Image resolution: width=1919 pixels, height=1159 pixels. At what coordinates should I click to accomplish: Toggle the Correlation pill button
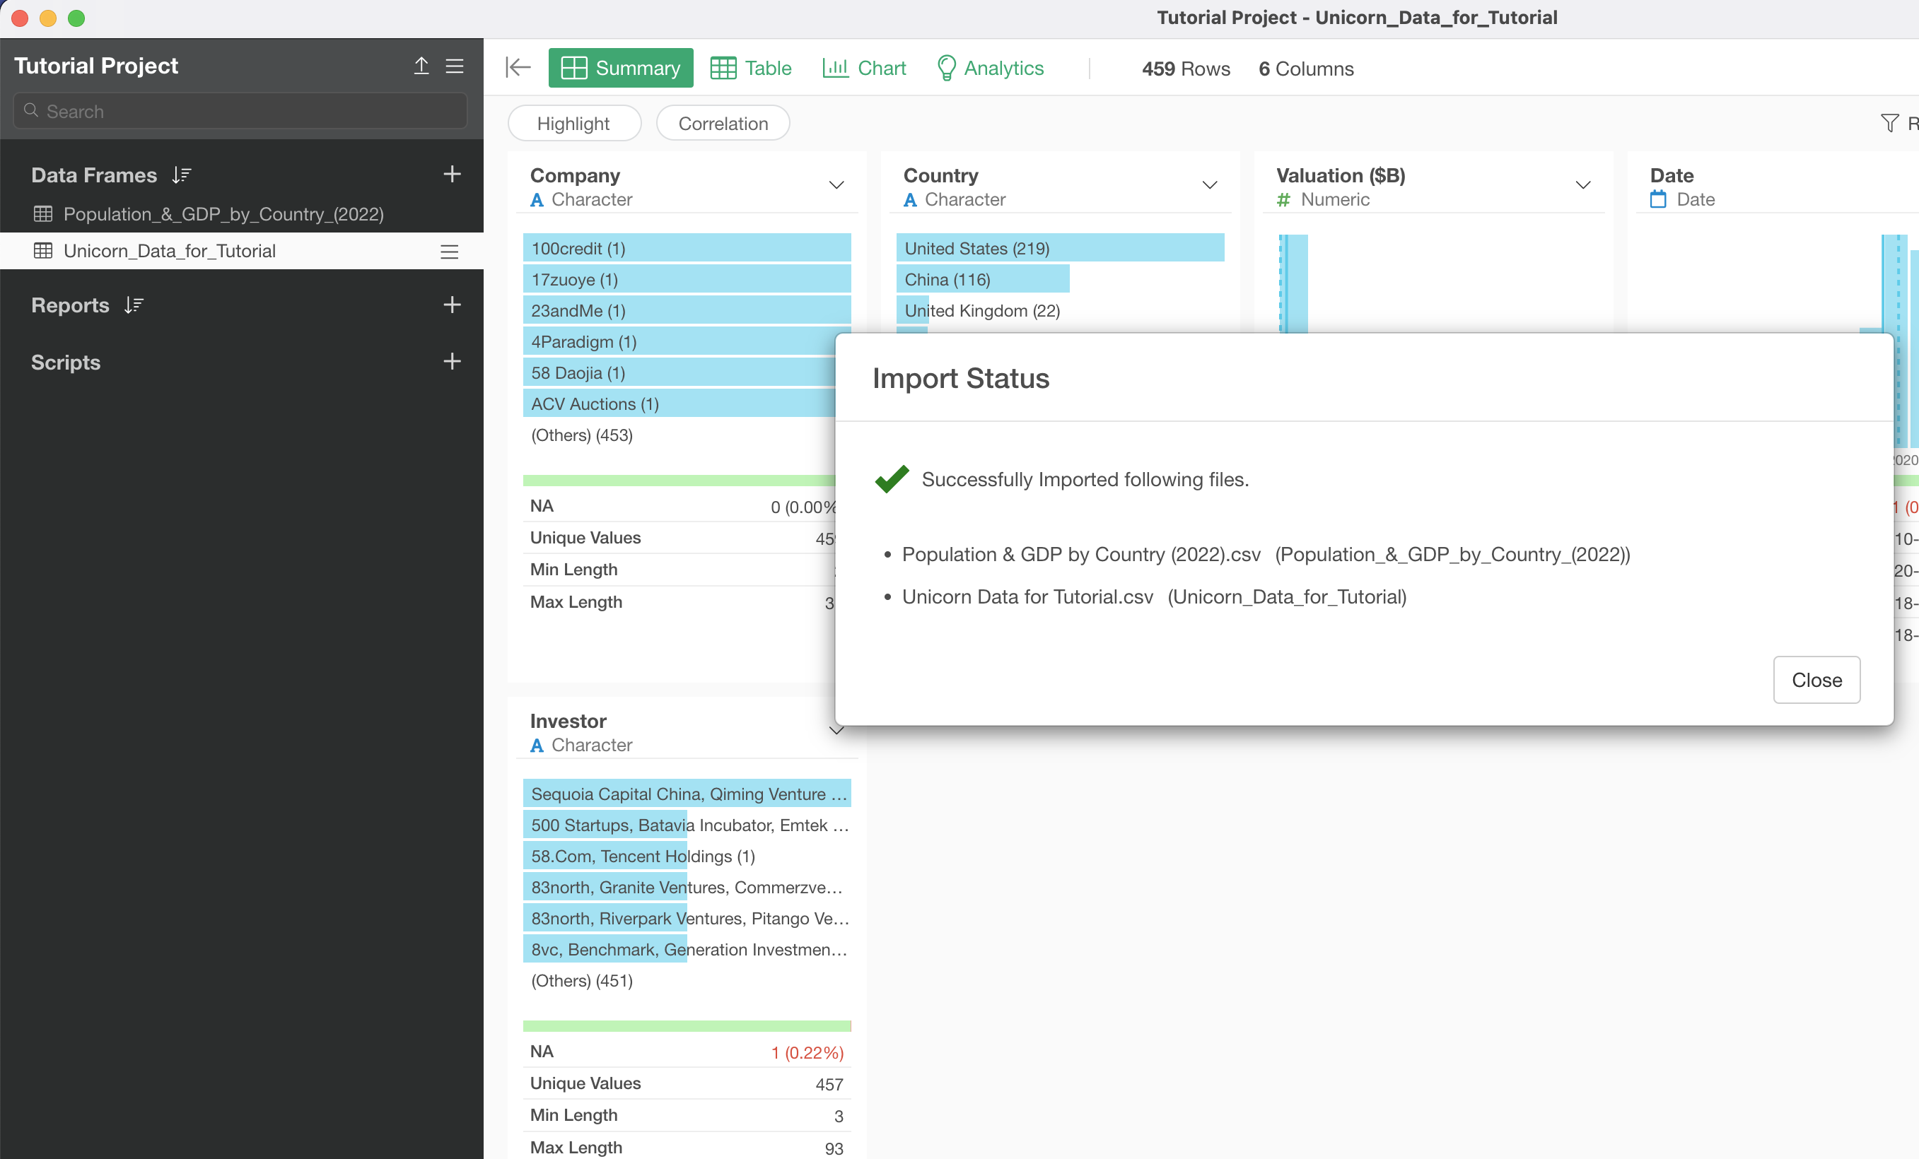(x=722, y=123)
